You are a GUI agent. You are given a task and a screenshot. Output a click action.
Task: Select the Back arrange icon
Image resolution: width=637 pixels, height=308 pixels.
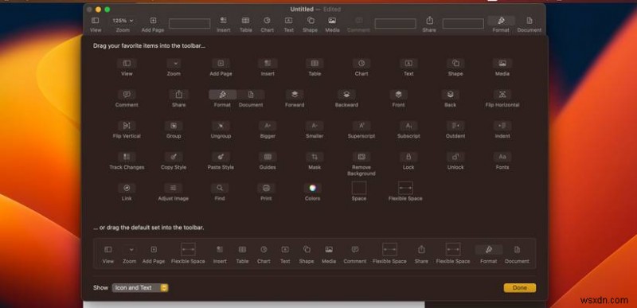[450, 95]
